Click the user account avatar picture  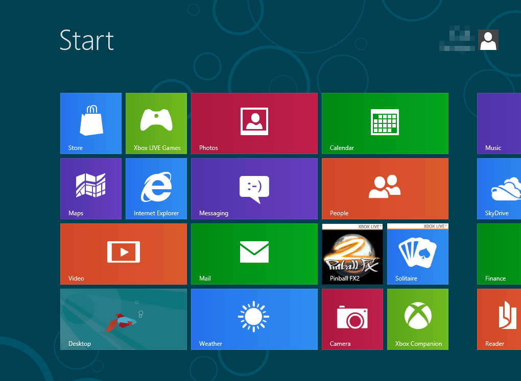pos(488,40)
